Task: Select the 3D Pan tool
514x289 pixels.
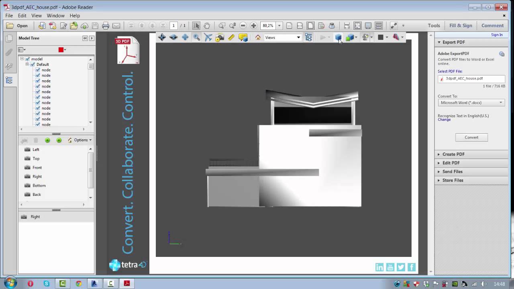Action: point(185,37)
